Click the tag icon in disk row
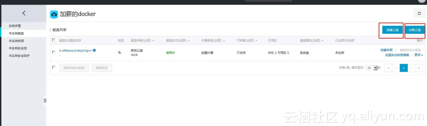 pyautogui.click(x=120, y=53)
